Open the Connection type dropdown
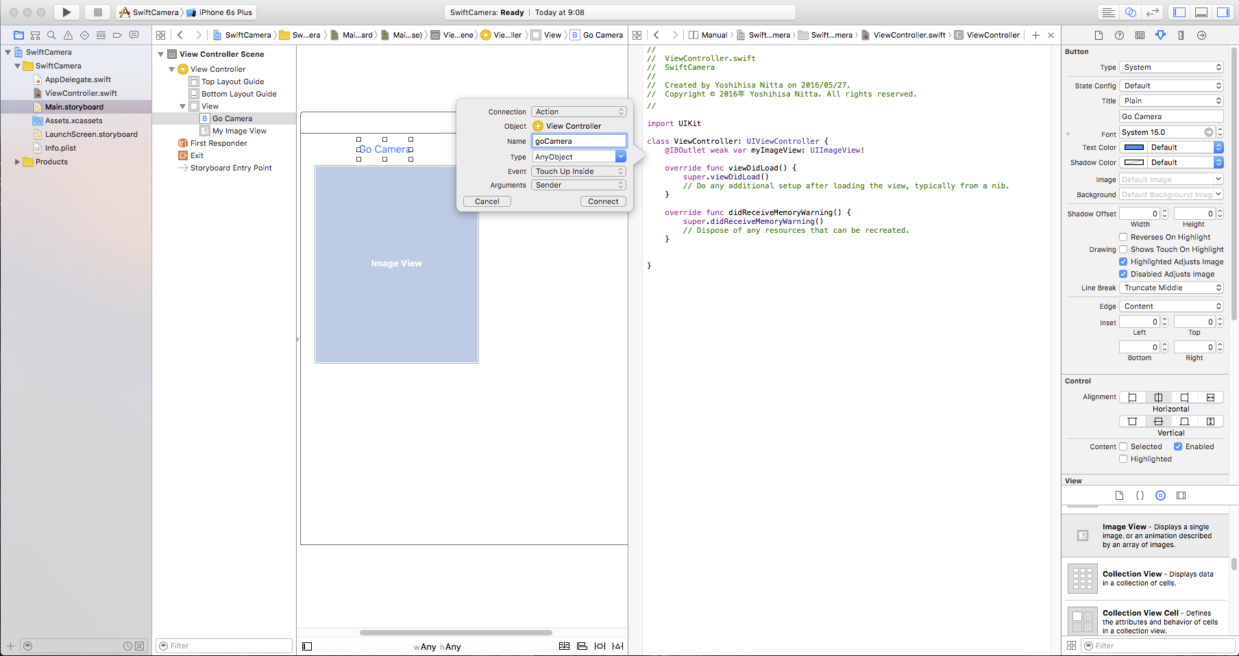 (x=579, y=112)
